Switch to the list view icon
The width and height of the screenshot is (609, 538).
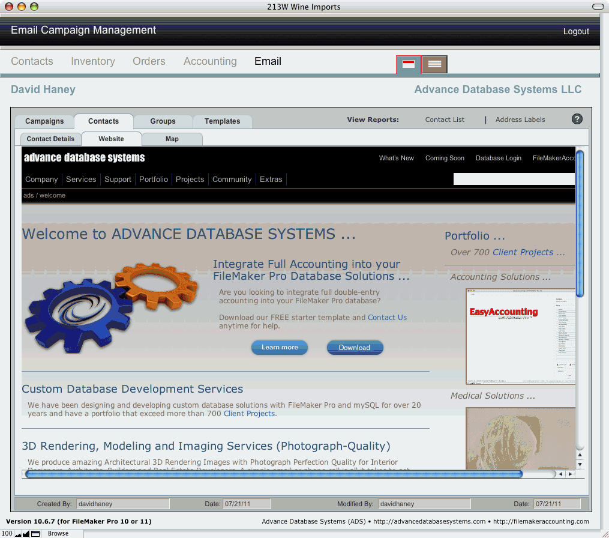pos(434,64)
